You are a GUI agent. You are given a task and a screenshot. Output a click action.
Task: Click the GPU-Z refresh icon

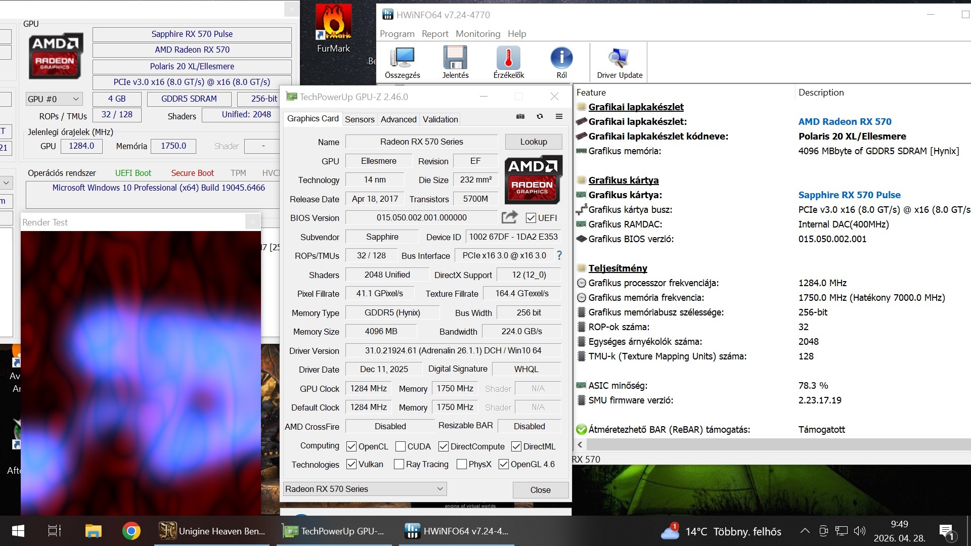coord(540,116)
